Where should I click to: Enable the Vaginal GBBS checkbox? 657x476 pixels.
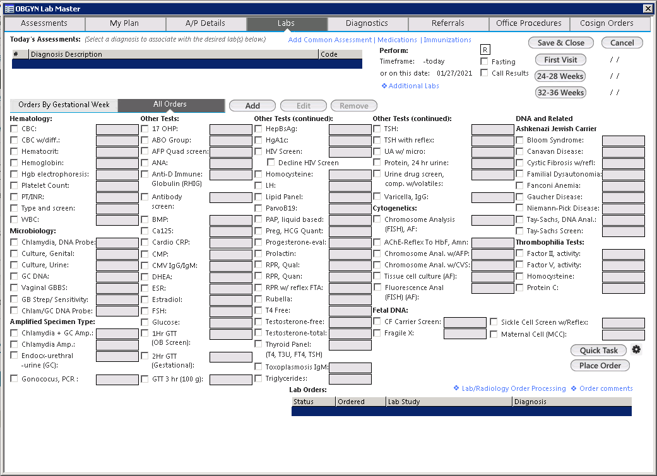(x=15, y=287)
